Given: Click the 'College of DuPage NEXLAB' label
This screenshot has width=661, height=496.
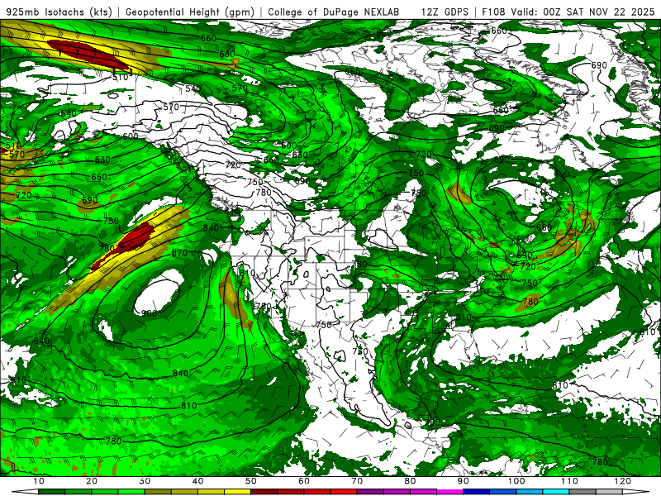Looking at the screenshot, I should (334, 12).
